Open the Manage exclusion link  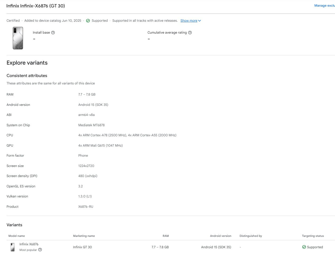pos(324,6)
